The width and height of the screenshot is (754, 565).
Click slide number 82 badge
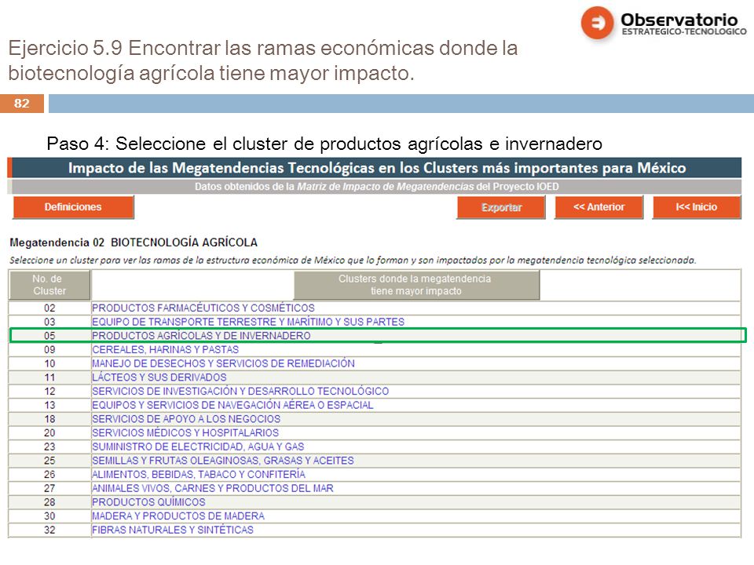click(22, 104)
